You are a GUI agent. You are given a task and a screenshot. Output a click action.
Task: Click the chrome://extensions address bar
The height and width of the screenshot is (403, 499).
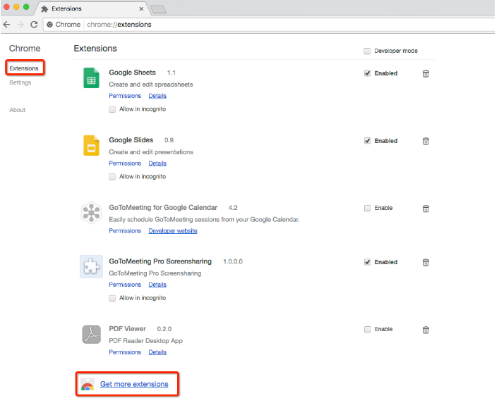point(270,25)
